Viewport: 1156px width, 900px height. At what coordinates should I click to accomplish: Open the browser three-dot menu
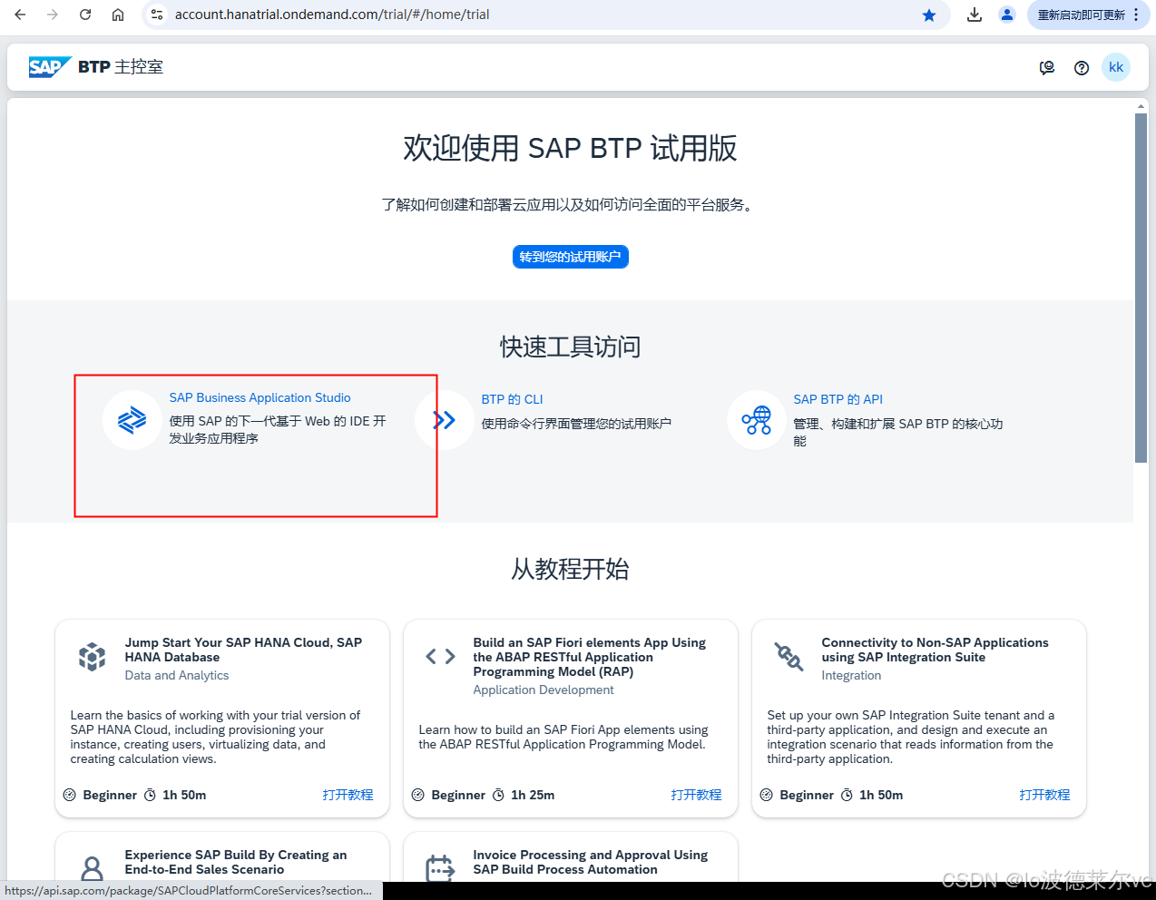1136,15
